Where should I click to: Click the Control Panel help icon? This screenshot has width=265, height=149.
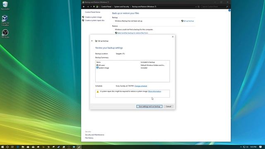click(x=229, y=10)
